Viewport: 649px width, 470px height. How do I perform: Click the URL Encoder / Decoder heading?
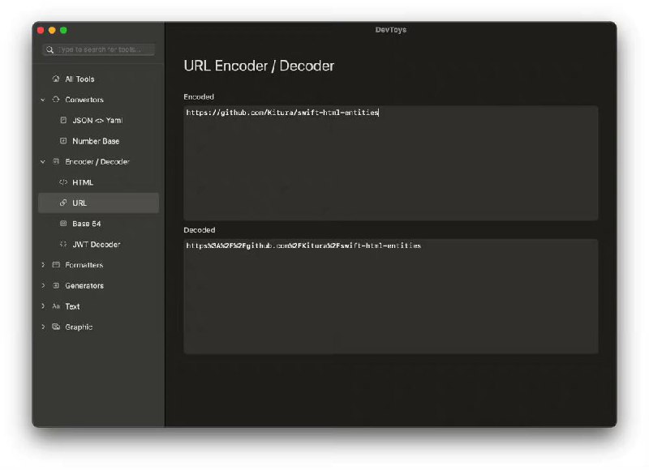[x=259, y=66]
